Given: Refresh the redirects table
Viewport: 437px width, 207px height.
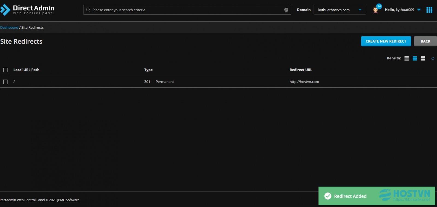Looking at the screenshot, I should pos(433,58).
